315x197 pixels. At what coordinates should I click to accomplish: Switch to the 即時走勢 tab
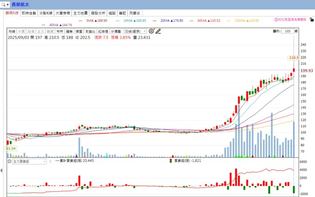pos(29,13)
